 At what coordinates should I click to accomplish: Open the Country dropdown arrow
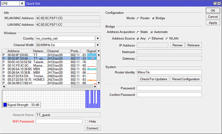coord(98,38)
